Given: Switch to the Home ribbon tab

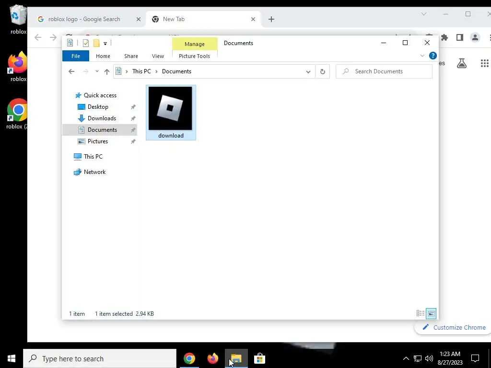Looking at the screenshot, I should point(103,56).
